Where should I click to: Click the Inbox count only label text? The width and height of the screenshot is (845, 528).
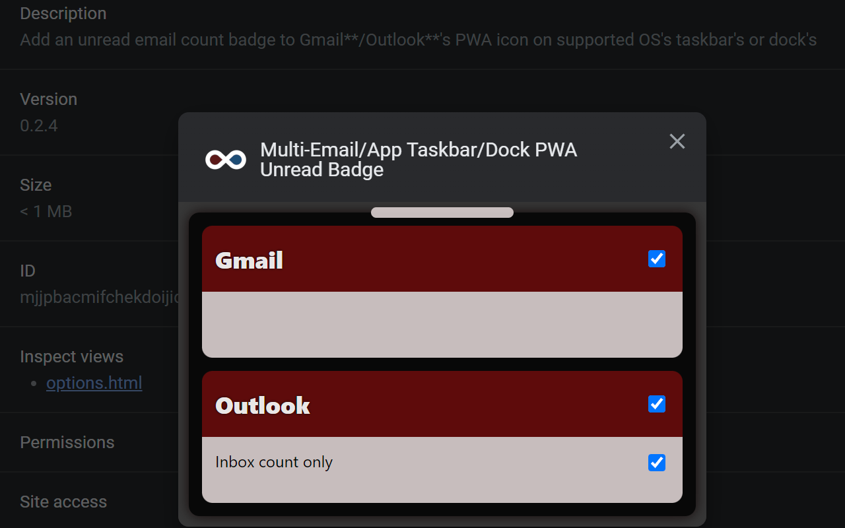273,462
